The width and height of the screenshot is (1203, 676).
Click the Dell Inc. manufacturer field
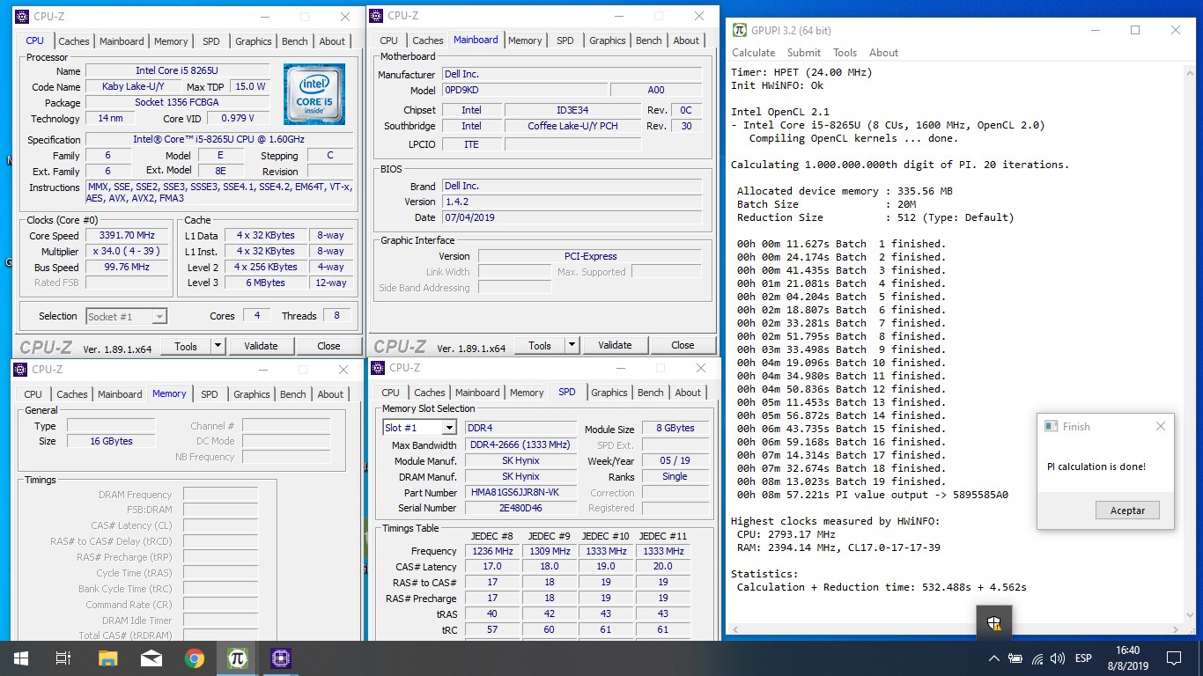(572, 75)
